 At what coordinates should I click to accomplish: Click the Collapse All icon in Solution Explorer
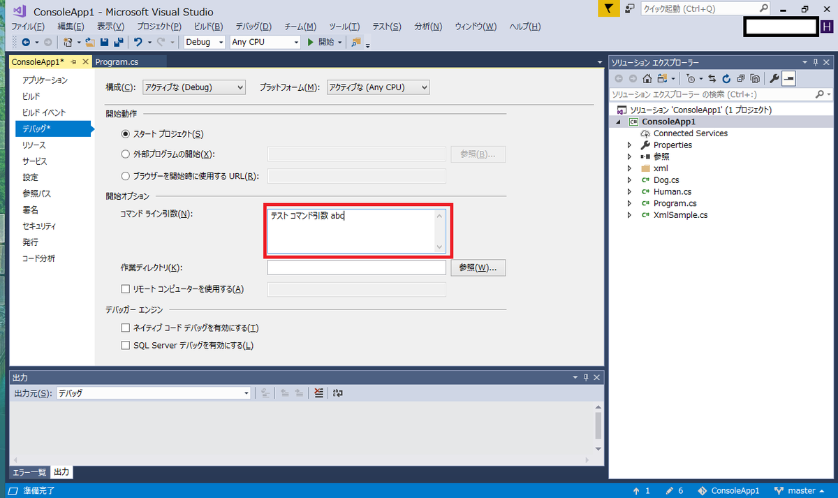(740, 78)
